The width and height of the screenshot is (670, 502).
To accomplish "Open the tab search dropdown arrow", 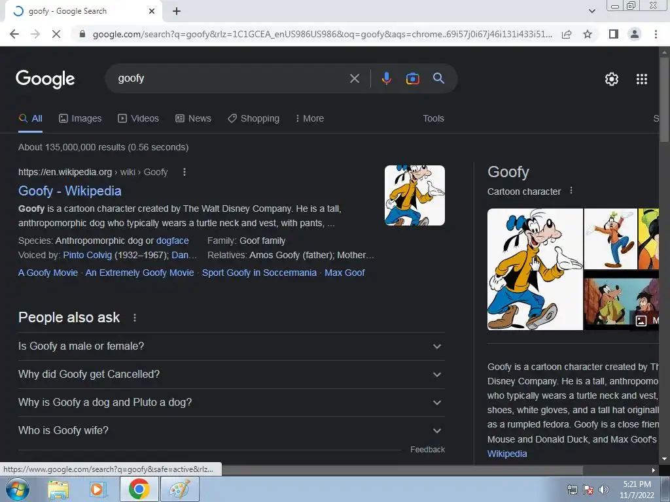I will coord(591,11).
